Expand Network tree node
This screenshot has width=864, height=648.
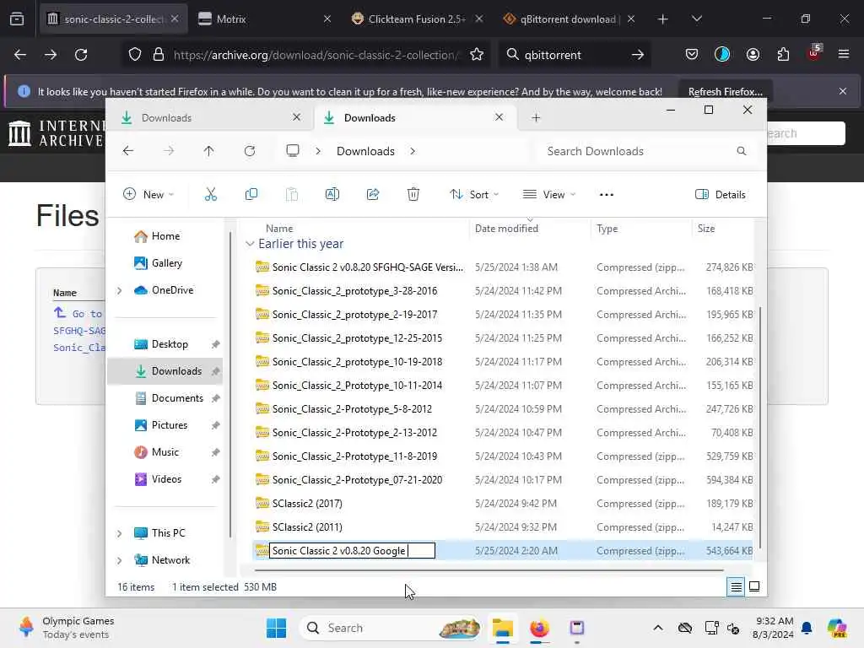[x=120, y=560]
